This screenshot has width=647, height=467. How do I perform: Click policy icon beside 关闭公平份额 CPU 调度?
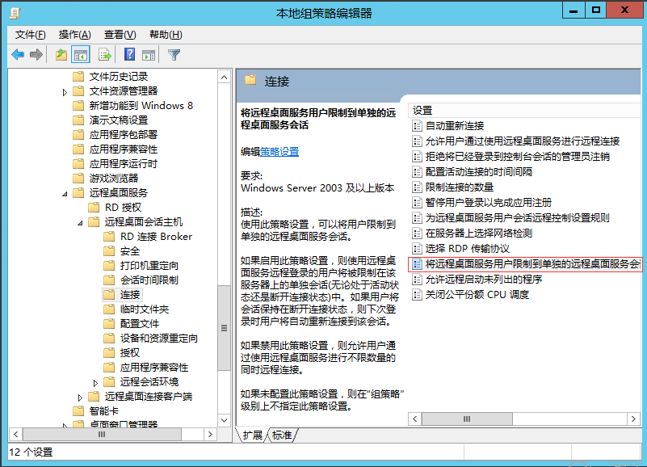tap(417, 295)
